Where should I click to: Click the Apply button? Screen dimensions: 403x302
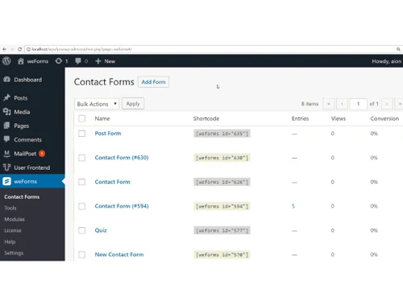(x=133, y=104)
